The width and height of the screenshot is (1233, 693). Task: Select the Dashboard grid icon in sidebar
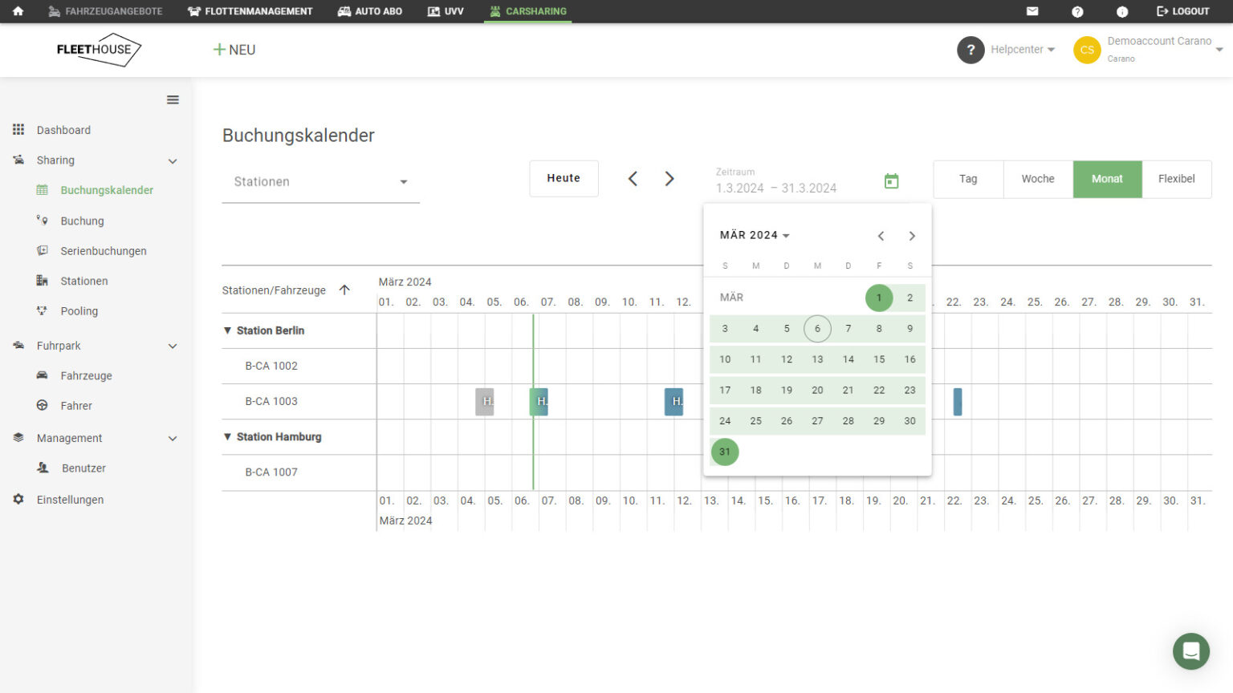18,129
